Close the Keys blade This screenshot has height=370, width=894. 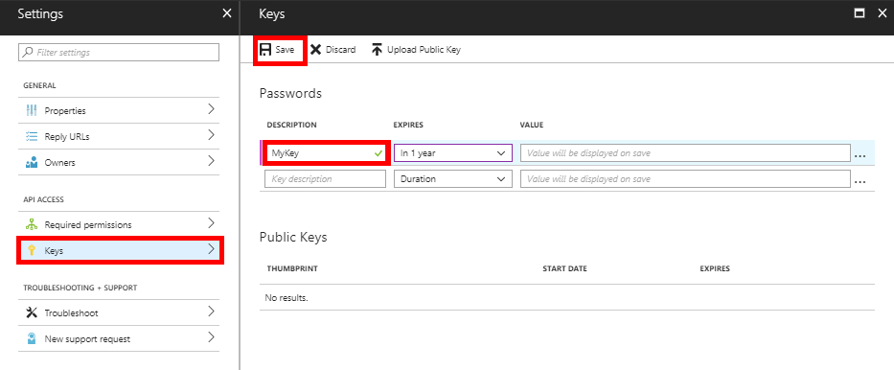click(x=882, y=13)
